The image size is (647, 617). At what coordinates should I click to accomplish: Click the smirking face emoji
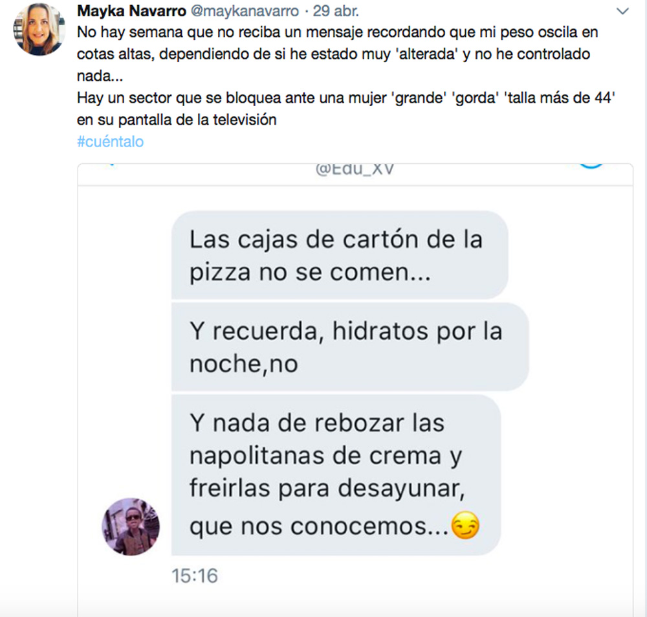465,525
